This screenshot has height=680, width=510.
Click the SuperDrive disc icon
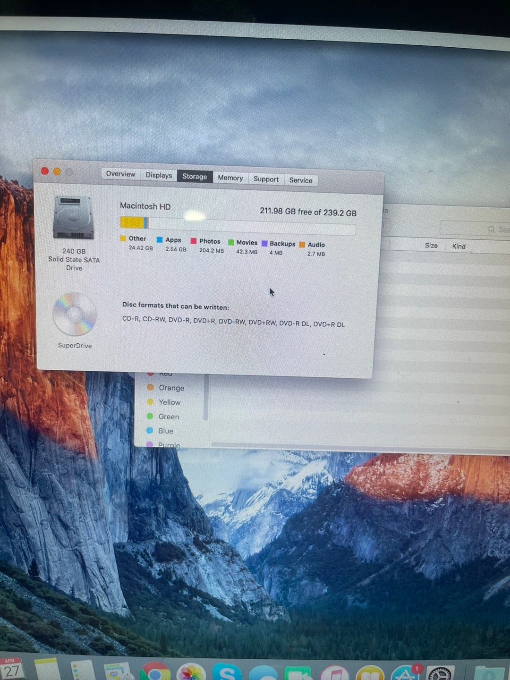pos(75,314)
